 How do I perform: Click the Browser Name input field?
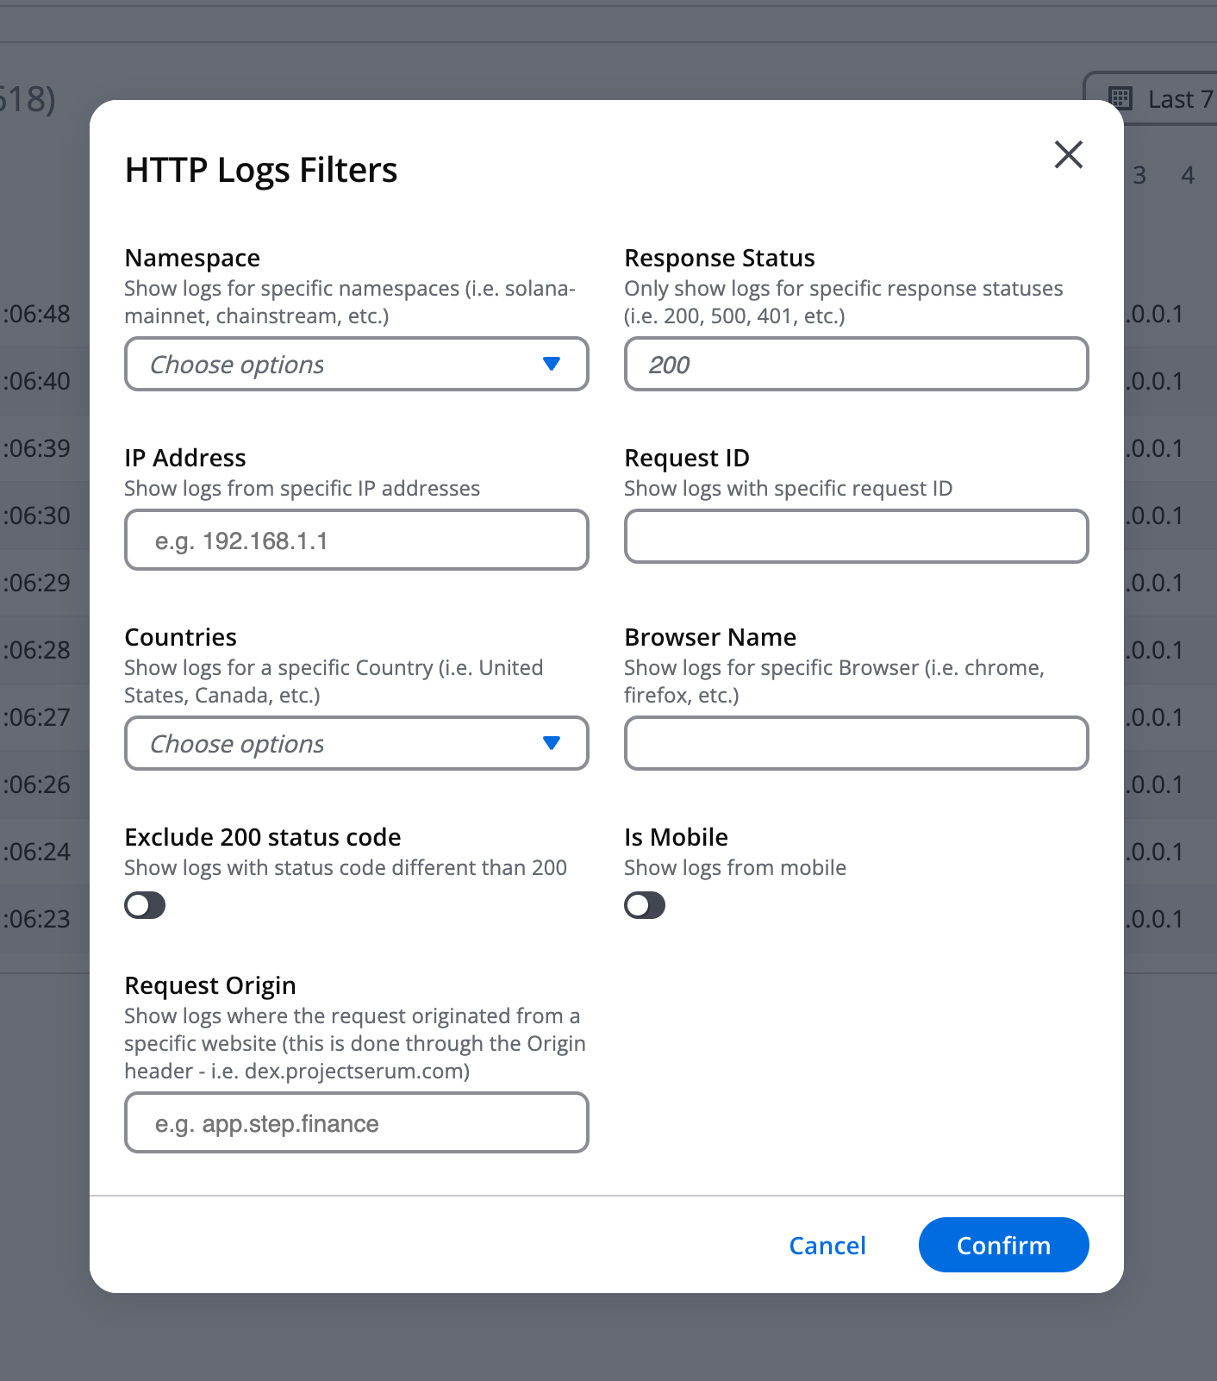855,742
